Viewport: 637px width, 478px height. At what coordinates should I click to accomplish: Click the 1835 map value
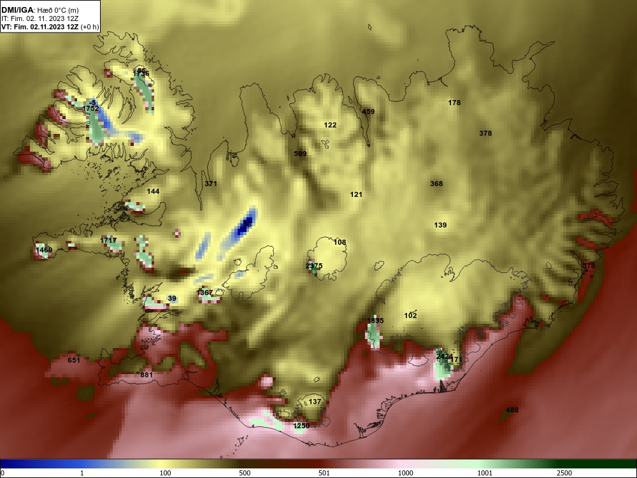[x=375, y=321]
